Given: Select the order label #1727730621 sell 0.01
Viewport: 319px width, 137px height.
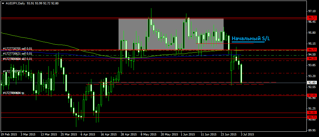Looking at the screenshot, I should point(18,53).
